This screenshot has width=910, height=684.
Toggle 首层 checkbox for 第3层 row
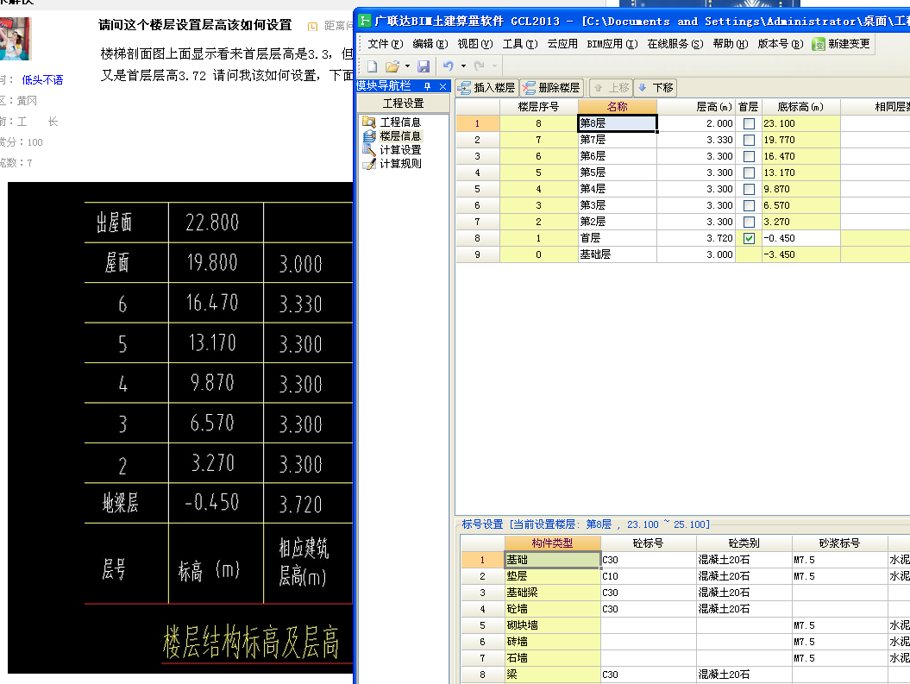coord(749,205)
